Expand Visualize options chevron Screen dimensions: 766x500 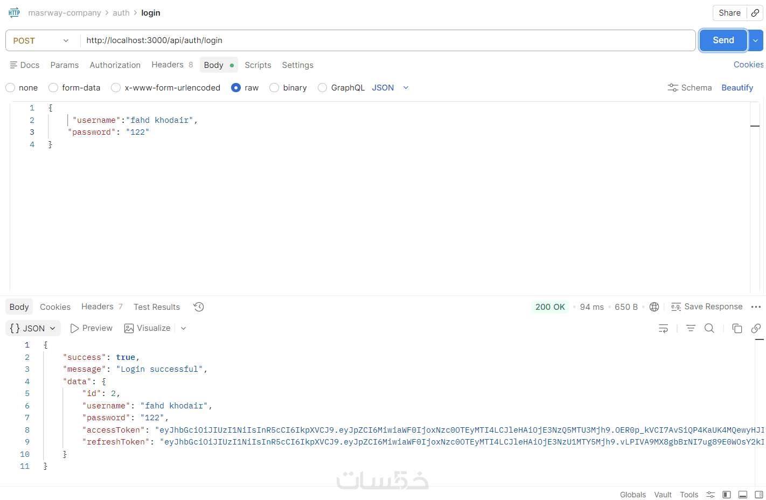pyautogui.click(x=183, y=328)
